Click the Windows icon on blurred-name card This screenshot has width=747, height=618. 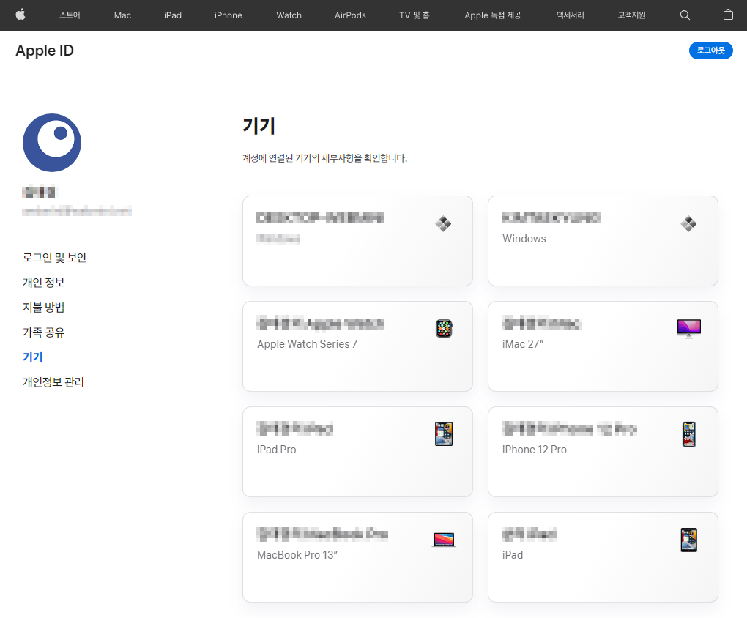[x=443, y=223]
